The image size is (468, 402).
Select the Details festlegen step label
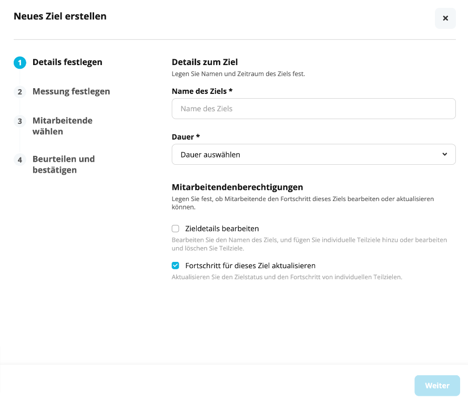[67, 62]
